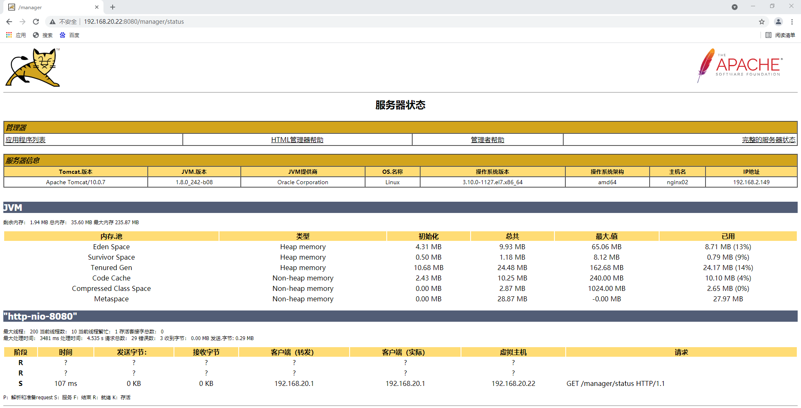Open the 阅读清单 reading list
Screen dimensions: 801x408
tap(780, 35)
